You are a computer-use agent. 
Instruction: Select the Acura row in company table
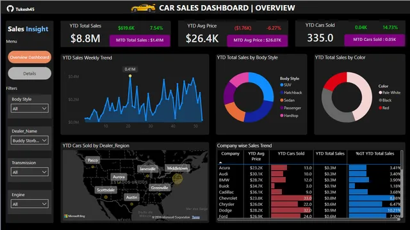click(x=309, y=168)
